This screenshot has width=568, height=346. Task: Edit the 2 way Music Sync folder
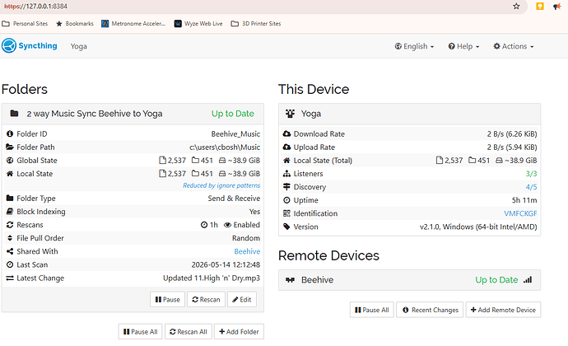[242, 299]
